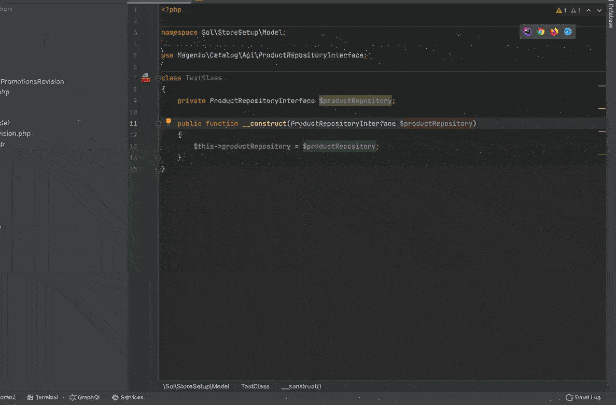Click fold marker at class closing brace

pyautogui.click(x=159, y=169)
